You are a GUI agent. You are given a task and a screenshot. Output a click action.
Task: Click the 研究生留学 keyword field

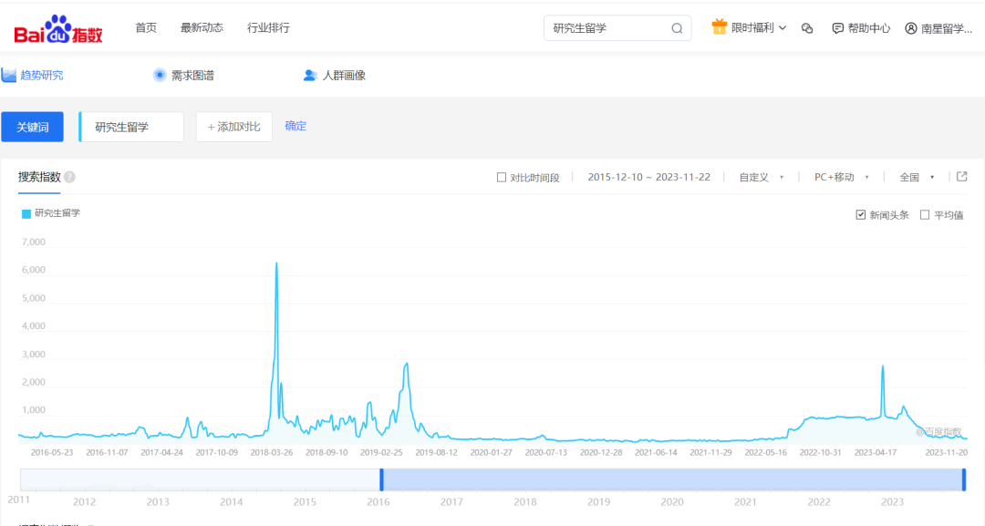pos(131,127)
